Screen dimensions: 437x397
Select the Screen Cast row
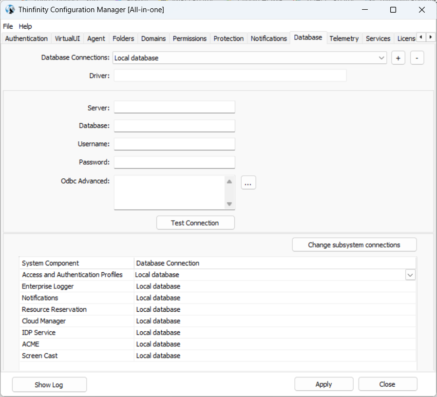tap(217, 356)
